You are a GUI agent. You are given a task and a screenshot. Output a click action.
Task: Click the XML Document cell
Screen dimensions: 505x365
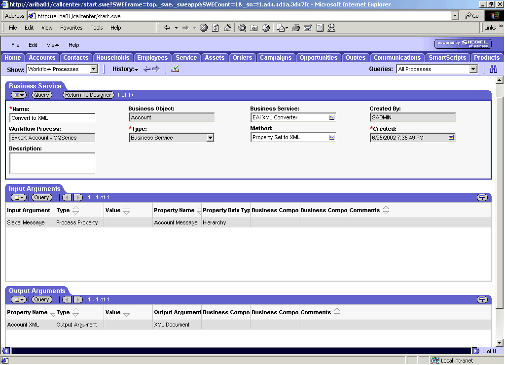tap(177, 325)
